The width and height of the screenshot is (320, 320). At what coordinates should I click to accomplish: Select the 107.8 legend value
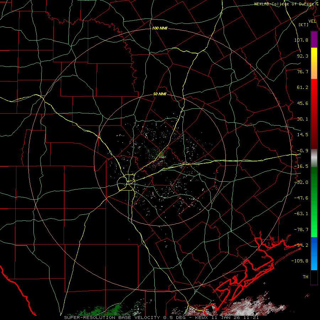(301, 40)
